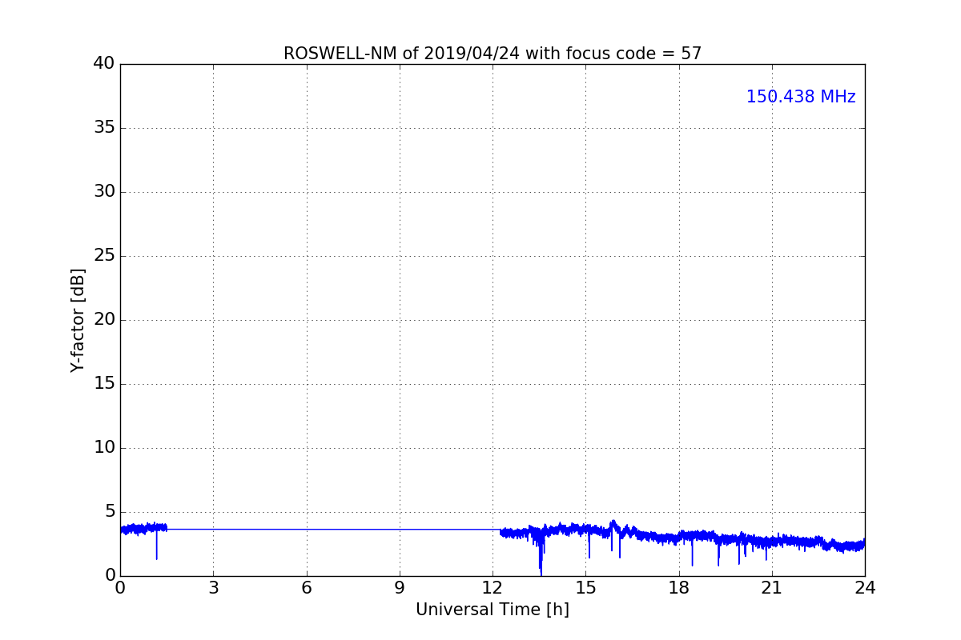Click the y-axis tick label '20'

104,320
